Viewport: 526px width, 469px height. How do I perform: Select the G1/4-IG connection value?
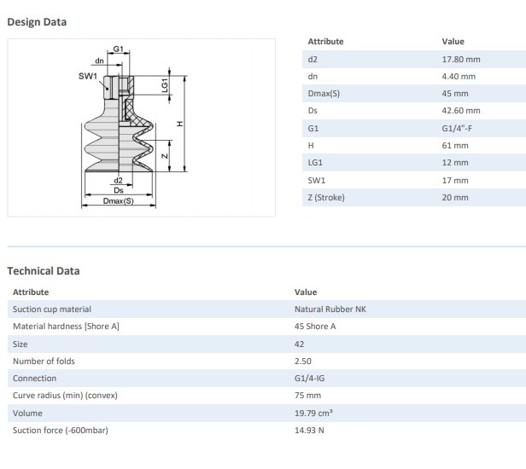[x=312, y=378]
